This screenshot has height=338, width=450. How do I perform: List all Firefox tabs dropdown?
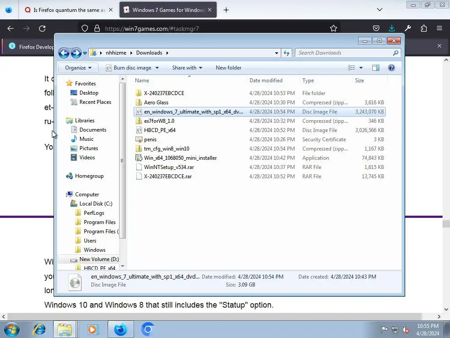[x=379, y=10]
